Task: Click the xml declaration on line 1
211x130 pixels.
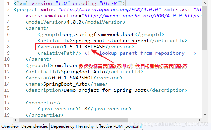Action: 70,3
